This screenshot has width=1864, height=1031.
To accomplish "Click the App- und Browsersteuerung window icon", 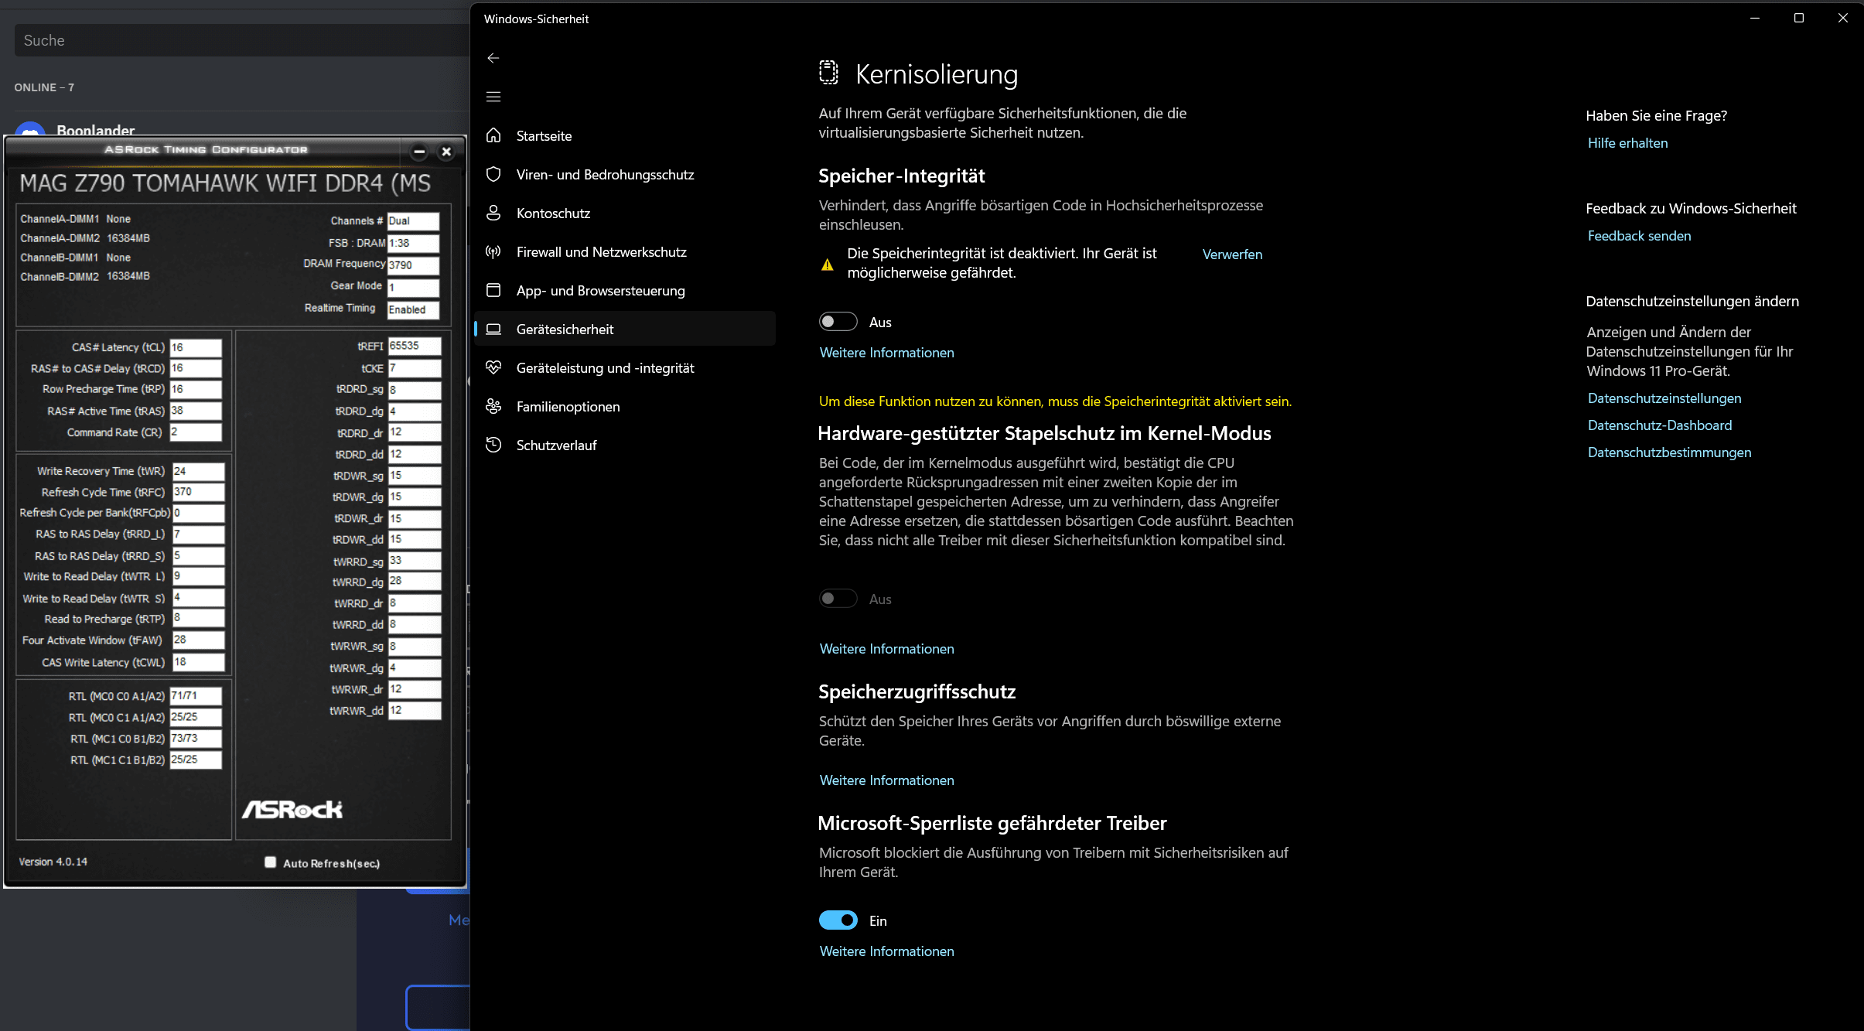I will pyautogui.click(x=493, y=290).
